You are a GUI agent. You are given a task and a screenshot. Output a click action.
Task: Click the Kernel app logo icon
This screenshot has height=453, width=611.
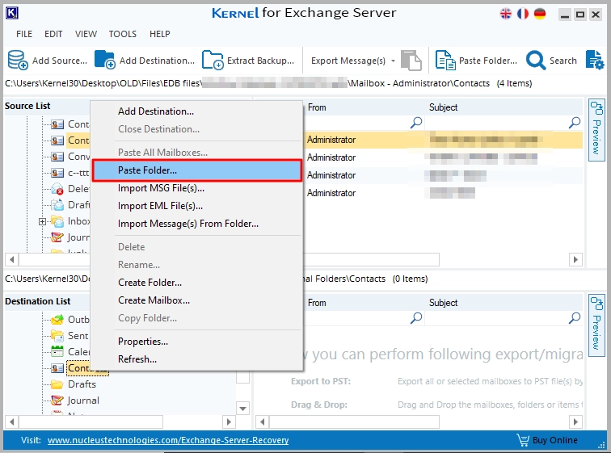(x=11, y=13)
